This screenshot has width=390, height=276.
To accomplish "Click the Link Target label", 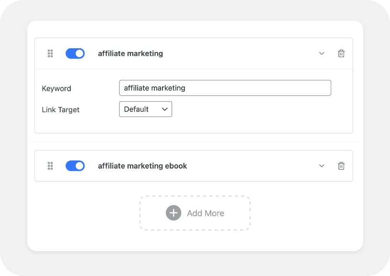I will (x=61, y=109).
